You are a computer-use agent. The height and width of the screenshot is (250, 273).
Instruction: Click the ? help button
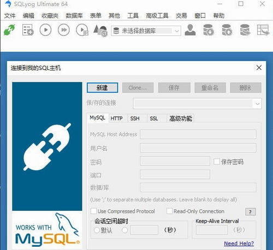pos(251,212)
